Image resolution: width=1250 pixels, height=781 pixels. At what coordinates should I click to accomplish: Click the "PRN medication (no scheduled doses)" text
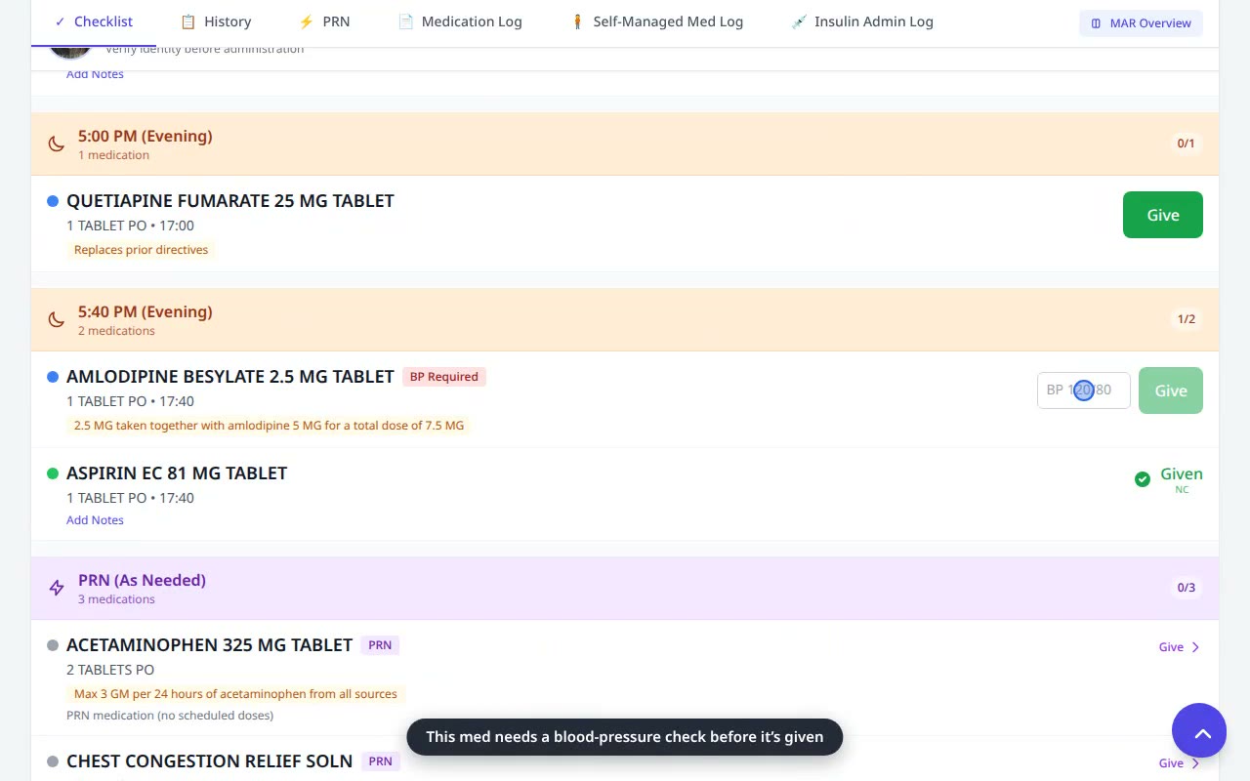170,716
